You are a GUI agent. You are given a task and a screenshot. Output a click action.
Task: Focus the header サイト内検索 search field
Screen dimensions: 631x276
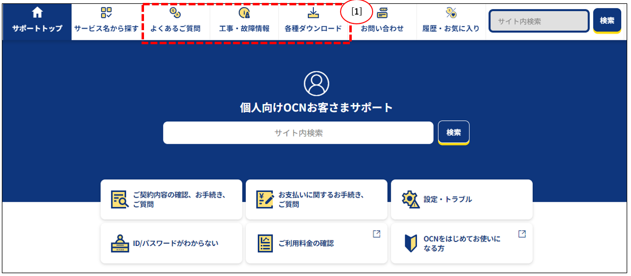coord(539,21)
